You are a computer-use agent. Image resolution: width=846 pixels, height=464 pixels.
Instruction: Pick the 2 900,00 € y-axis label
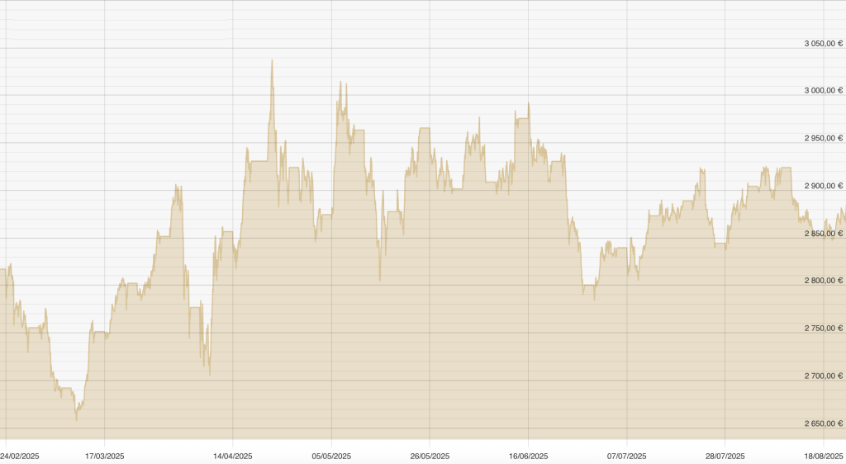823,186
